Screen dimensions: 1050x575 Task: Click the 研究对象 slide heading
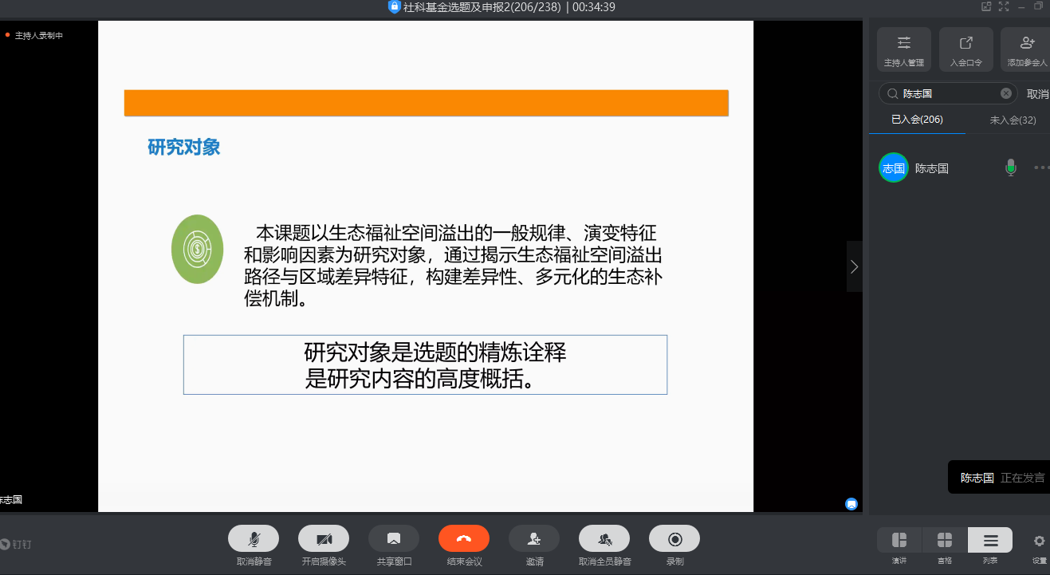click(184, 147)
